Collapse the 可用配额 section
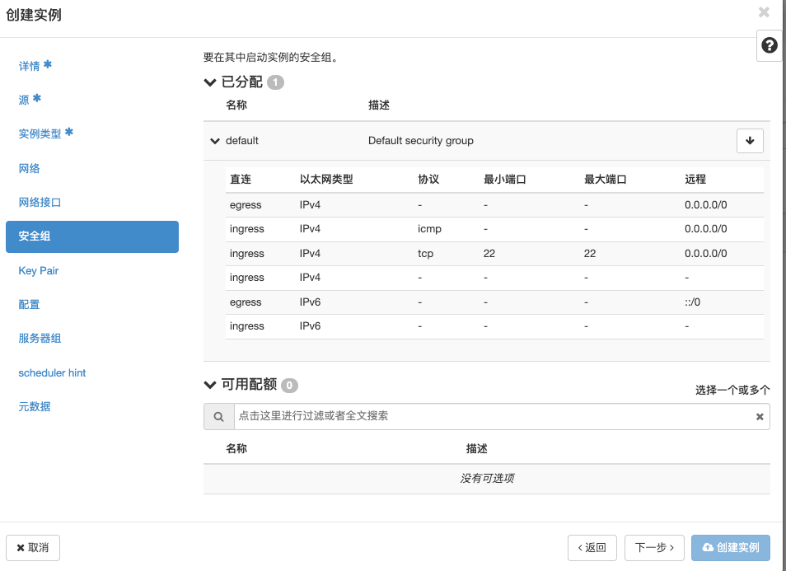Viewport: 786px width, 571px height. (x=210, y=385)
